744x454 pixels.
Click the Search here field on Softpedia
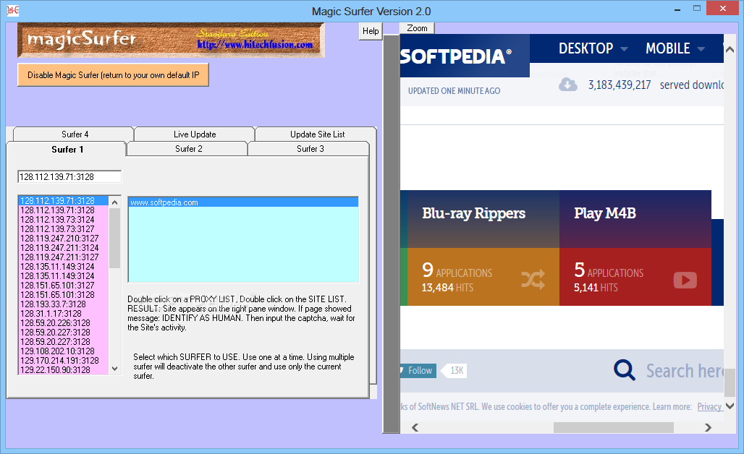(x=684, y=371)
